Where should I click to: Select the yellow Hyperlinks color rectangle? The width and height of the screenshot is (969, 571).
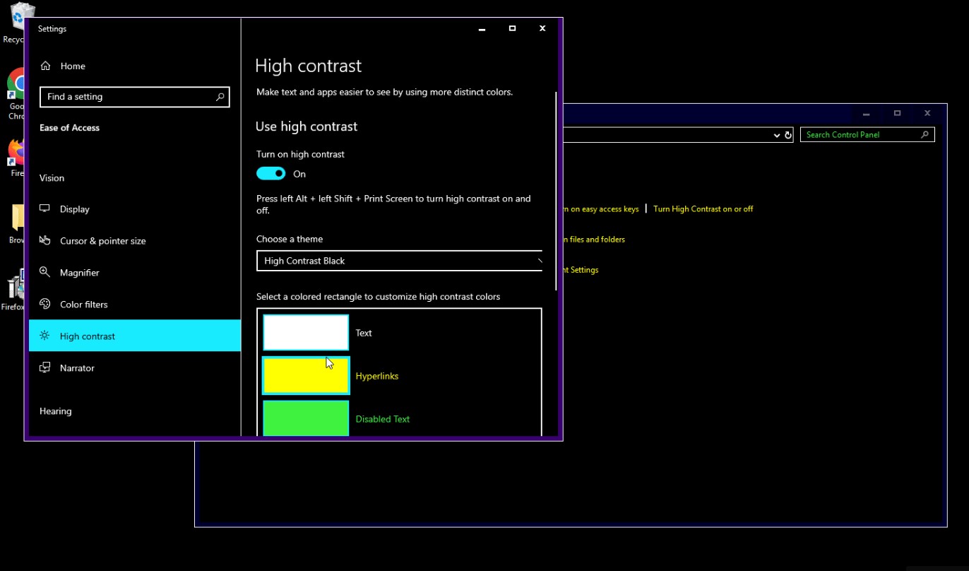306,375
